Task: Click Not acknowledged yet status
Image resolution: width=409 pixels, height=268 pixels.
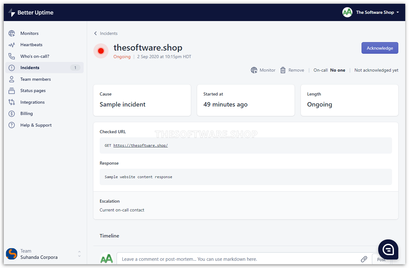Action: 376,70
